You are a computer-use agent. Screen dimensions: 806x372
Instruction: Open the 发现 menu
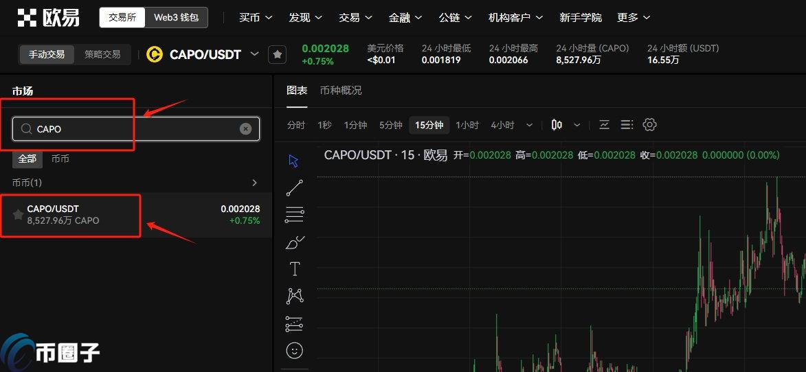[x=305, y=17]
